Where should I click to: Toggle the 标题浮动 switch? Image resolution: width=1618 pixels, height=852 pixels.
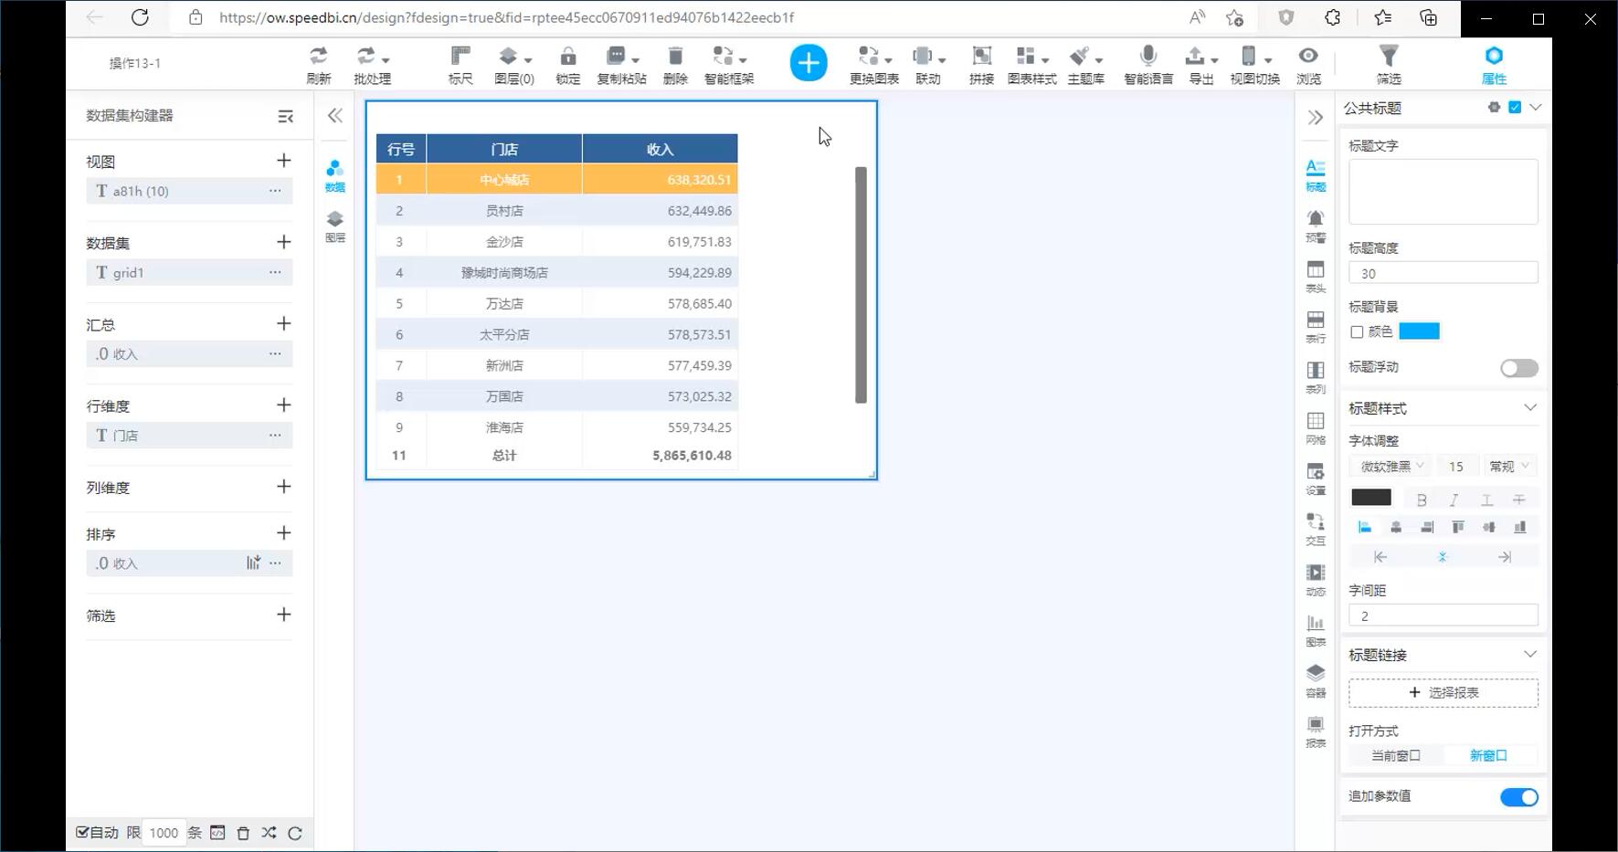click(1518, 368)
